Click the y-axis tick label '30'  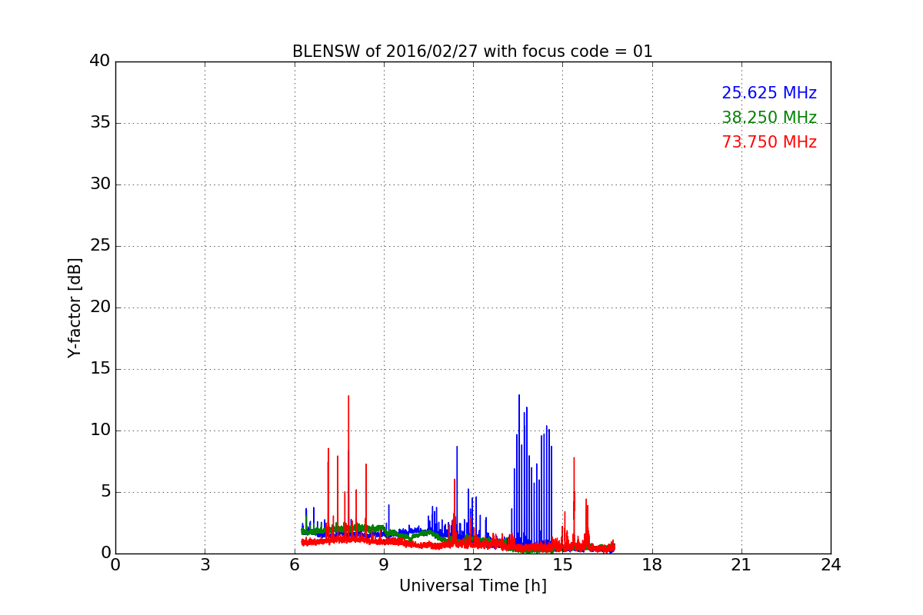[x=100, y=184]
